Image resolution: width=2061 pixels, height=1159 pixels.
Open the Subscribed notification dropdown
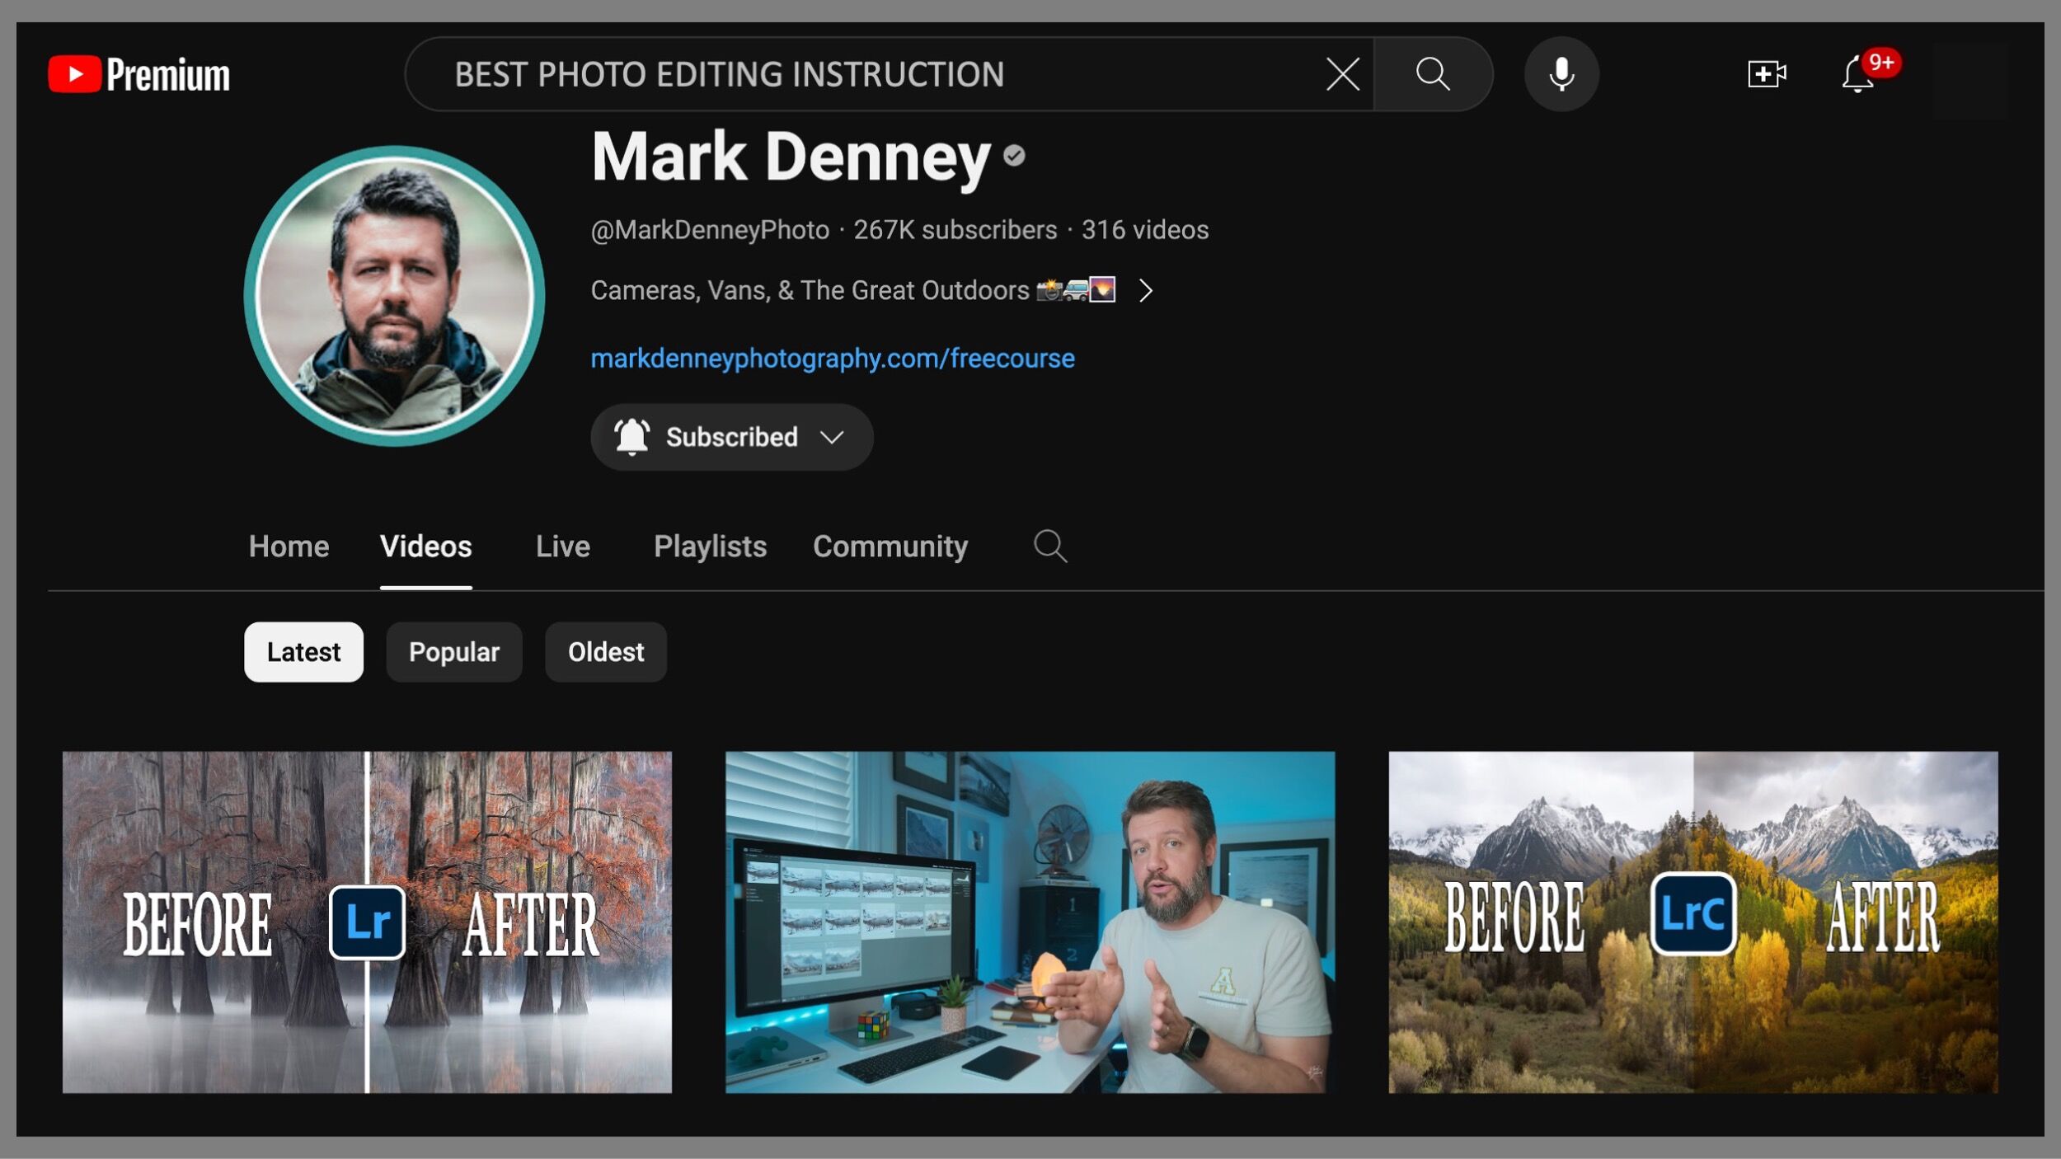tap(731, 437)
